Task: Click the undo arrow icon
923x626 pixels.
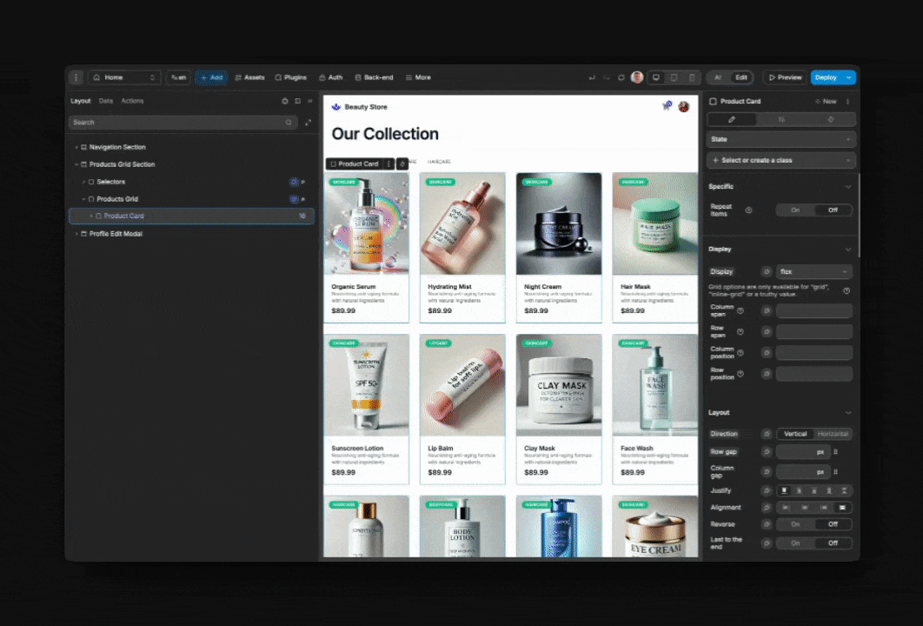Action: pyautogui.click(x=593, y=77)
